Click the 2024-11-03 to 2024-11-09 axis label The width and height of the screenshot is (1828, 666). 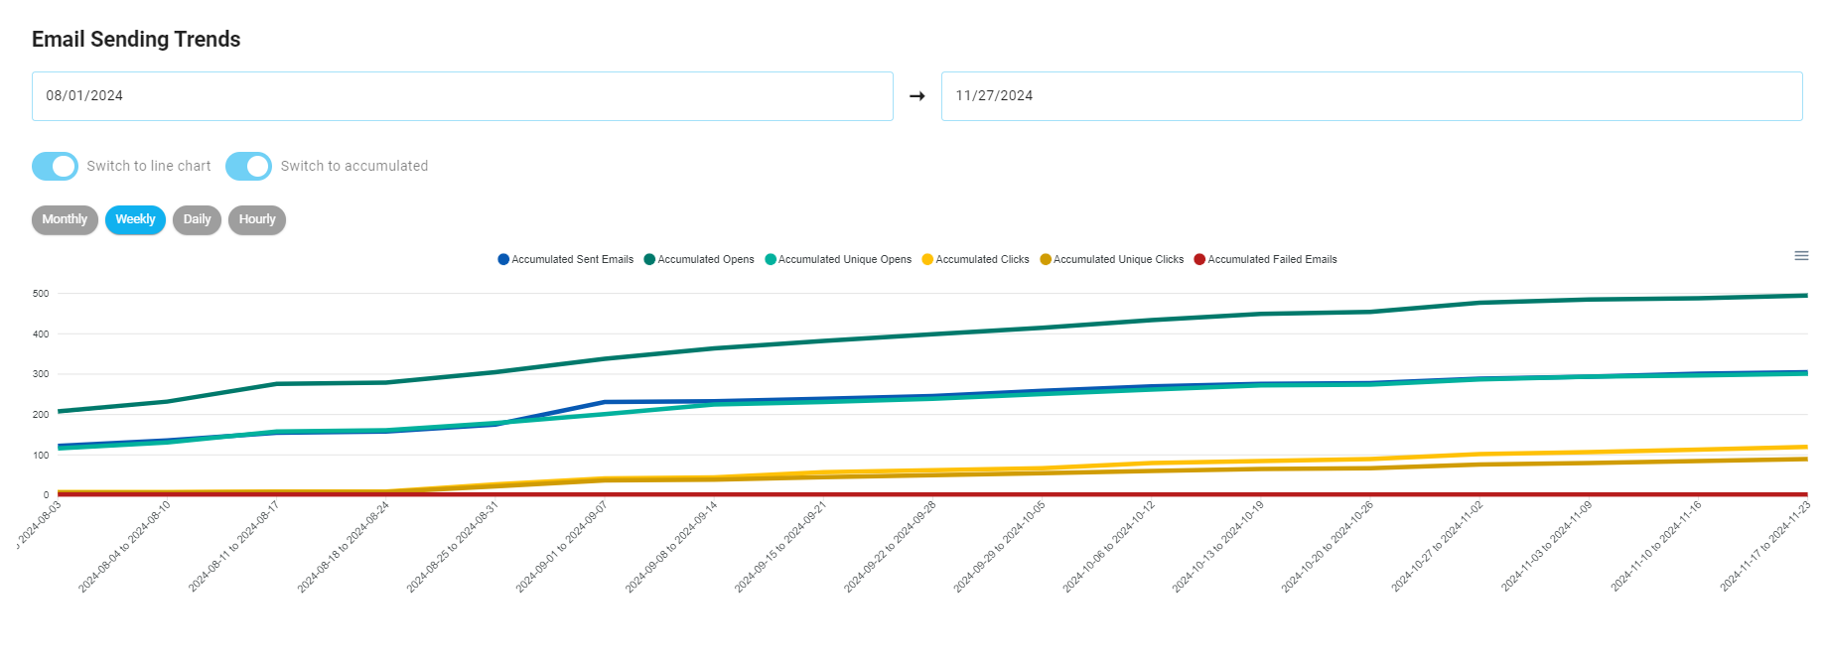[x=1547, y=547]
